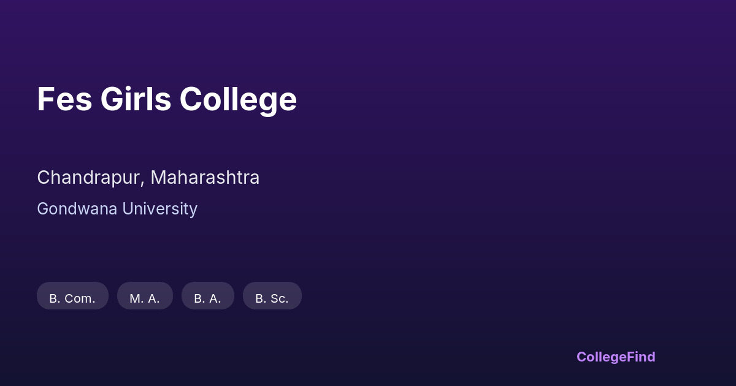Click the B. Com. course tag

coord(72,296)
